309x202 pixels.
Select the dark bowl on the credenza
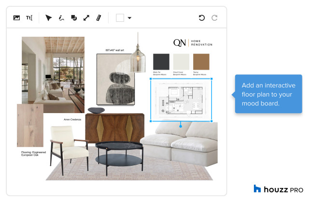pos(97,111)
